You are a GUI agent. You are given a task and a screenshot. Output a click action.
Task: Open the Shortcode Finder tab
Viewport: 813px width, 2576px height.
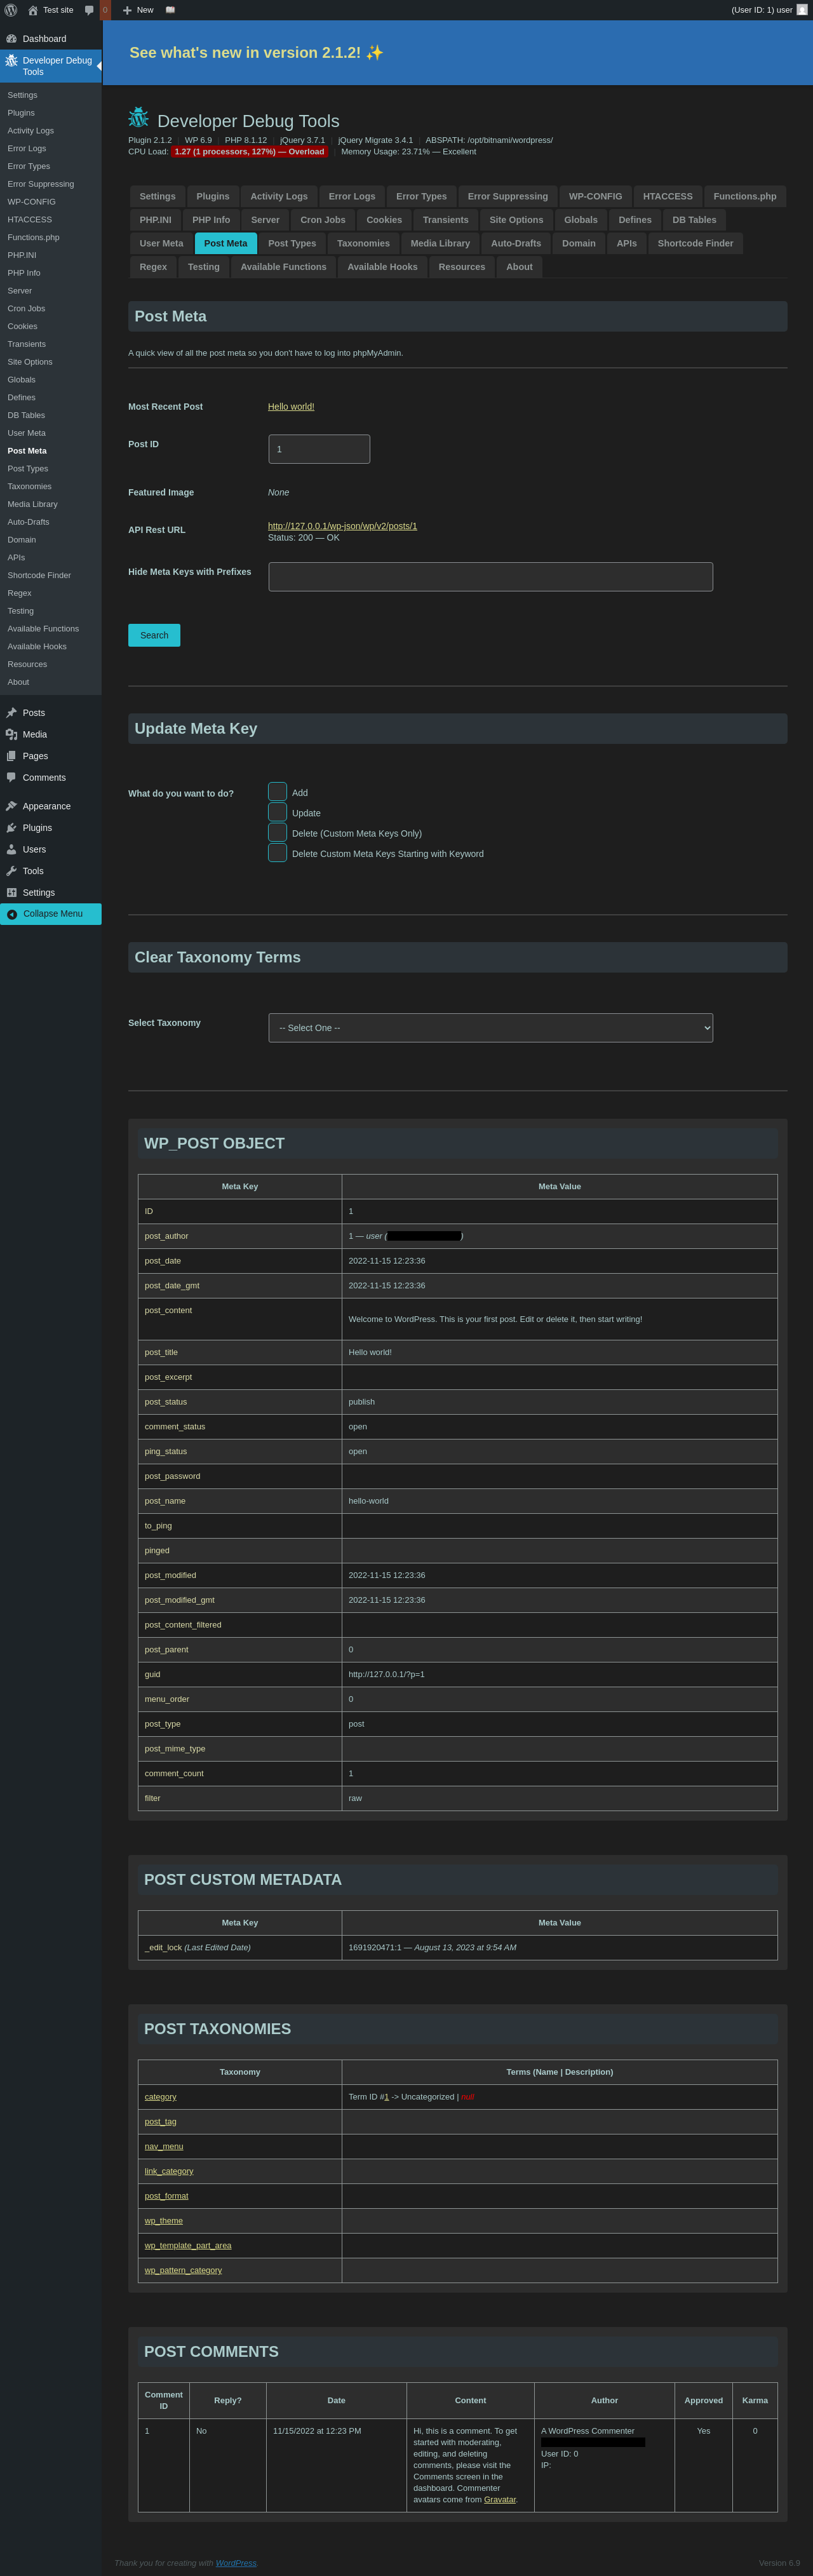(x=694, y=243)
